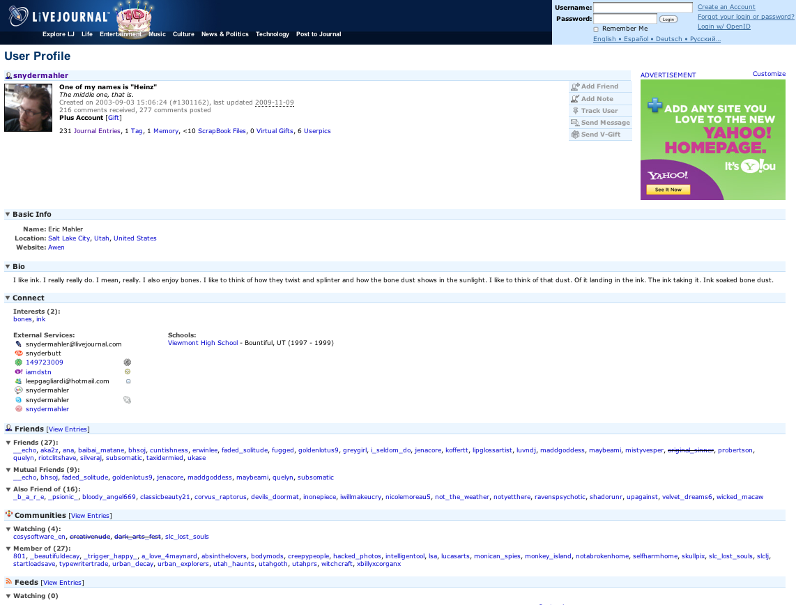Click the Last.fm icon beside snydermahler
The height and width of the screenshot is (605, 796).
pos(18,409)
